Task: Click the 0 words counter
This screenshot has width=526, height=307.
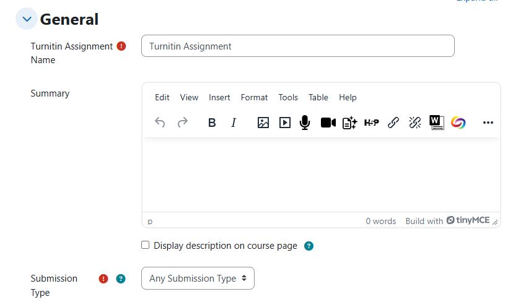Action: click(381, 221)
